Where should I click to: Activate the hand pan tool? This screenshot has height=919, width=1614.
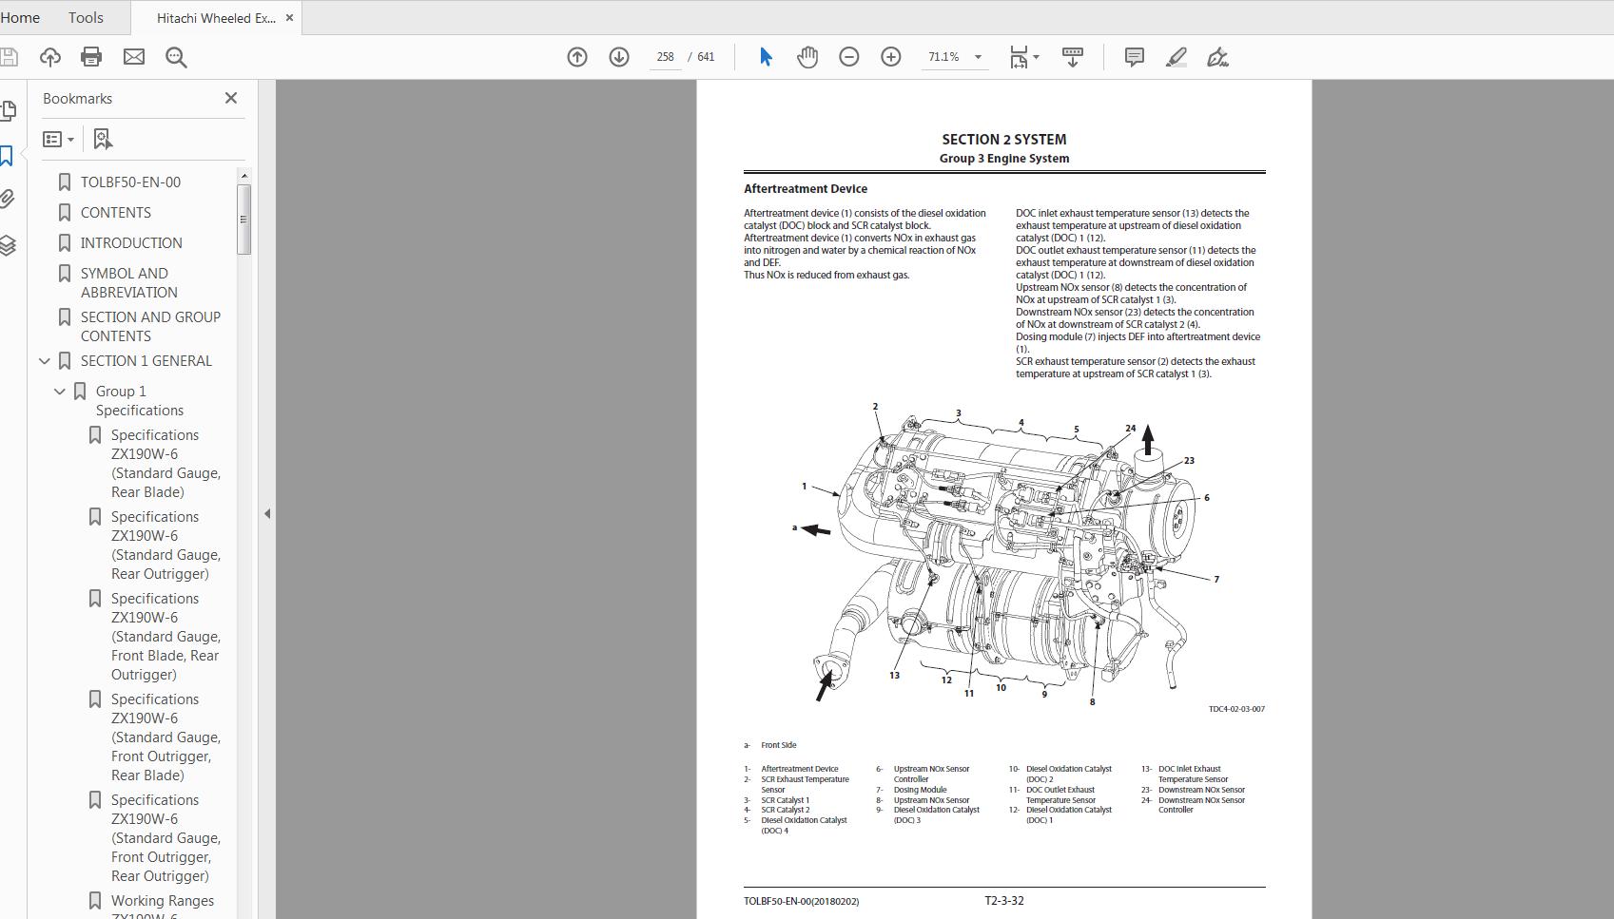(x=807, y=57)
